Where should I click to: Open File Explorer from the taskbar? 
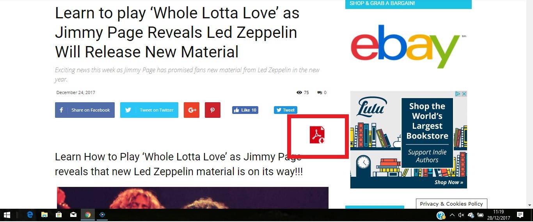click(x=44, y=215)
